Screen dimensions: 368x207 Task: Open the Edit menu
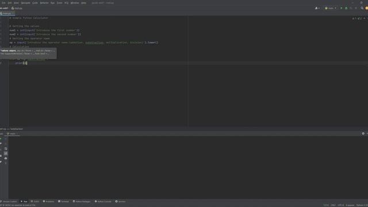pos(10,3)
